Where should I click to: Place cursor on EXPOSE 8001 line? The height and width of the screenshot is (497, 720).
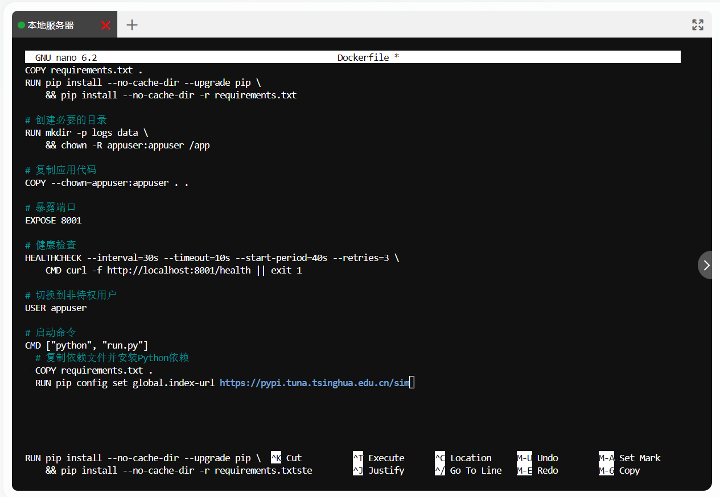tap(54, 220)
